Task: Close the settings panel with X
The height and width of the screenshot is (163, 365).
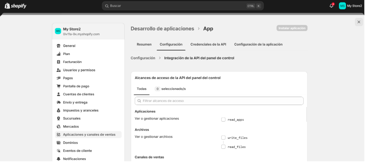Action: (x=358, y=22)
